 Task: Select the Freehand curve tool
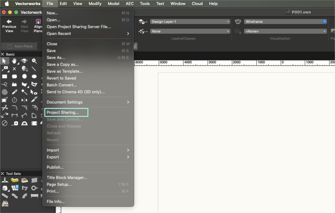pos(4,84)
